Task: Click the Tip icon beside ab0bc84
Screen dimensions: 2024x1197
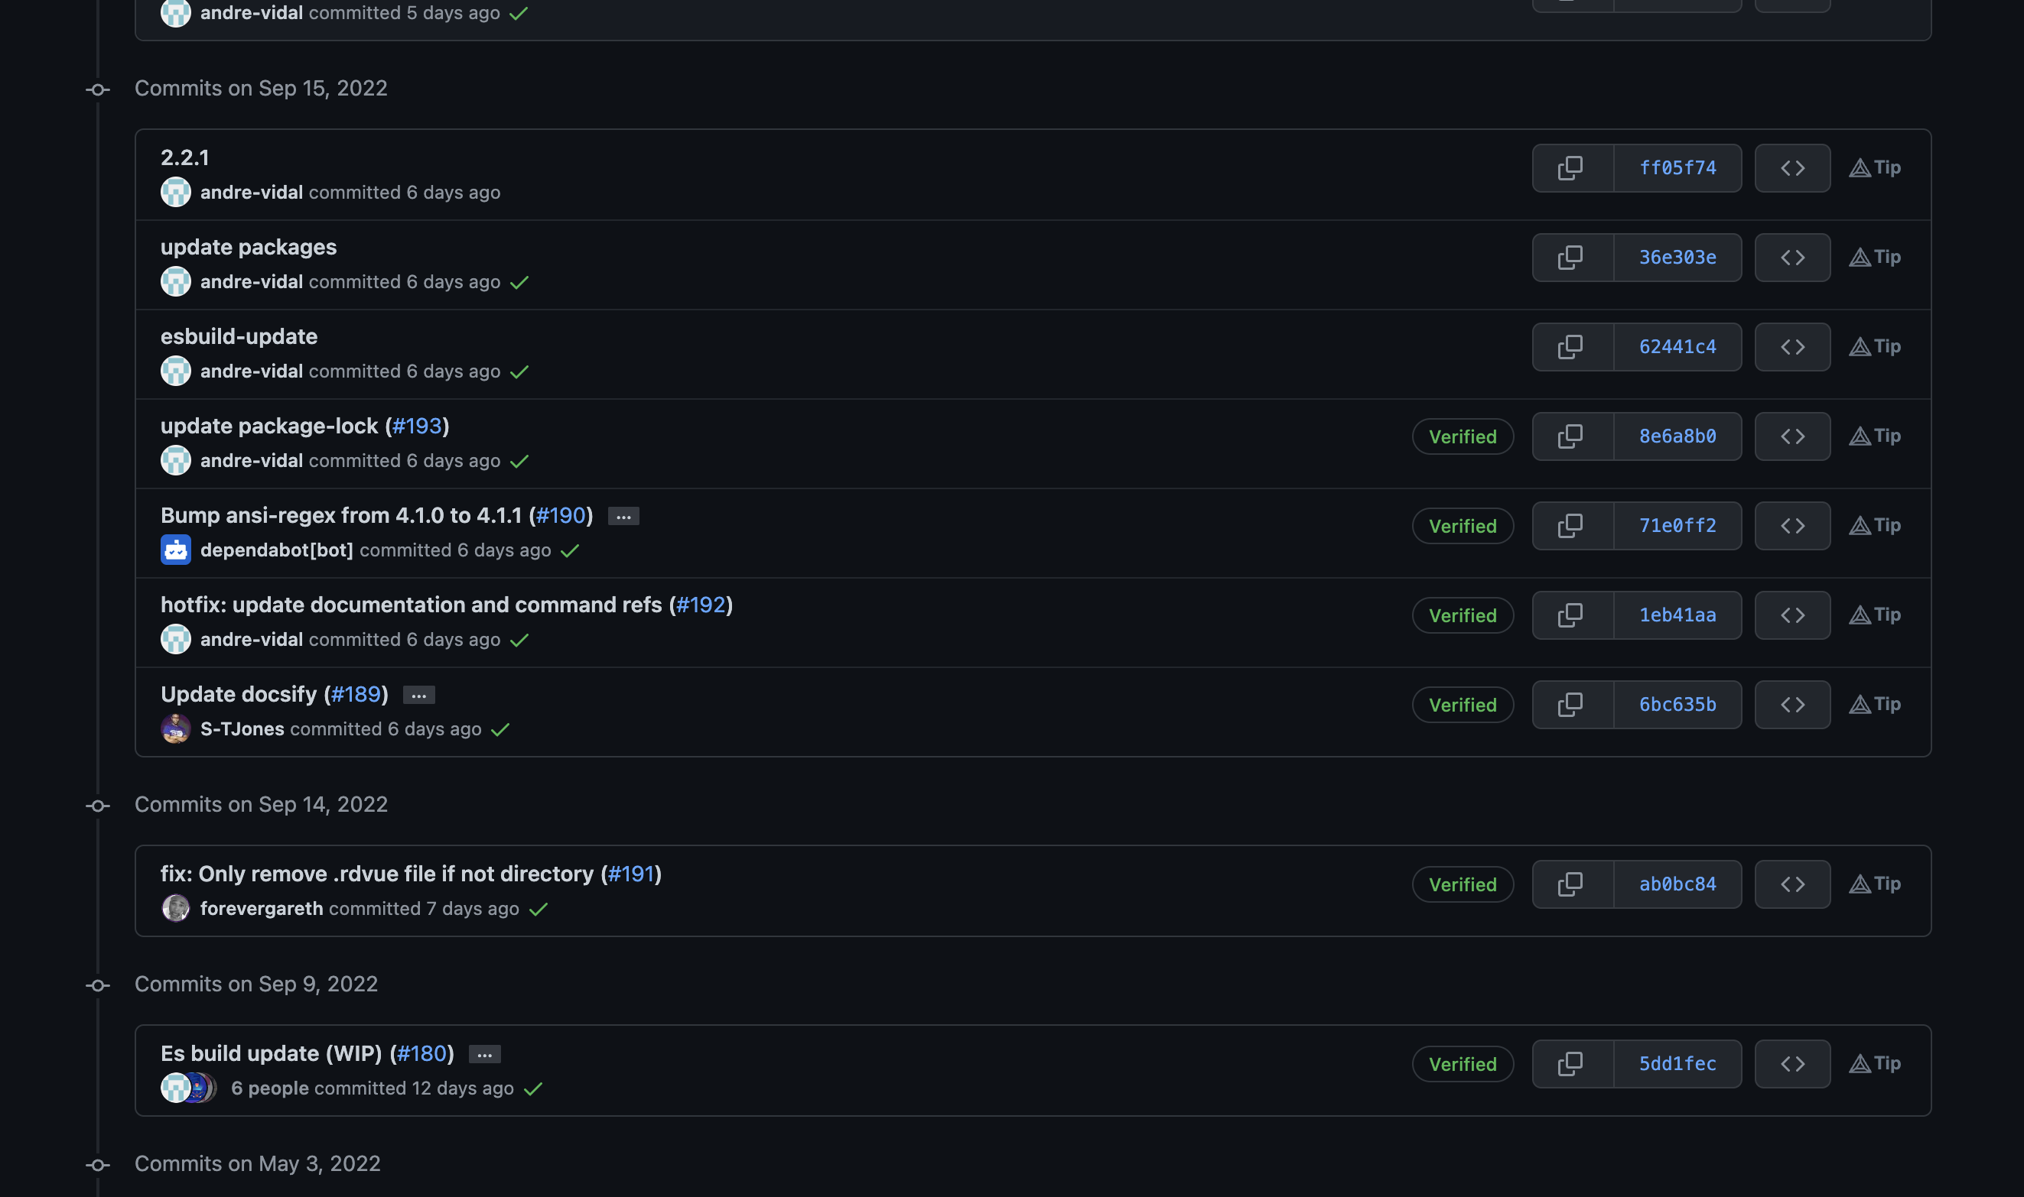Action: tap(1874, 884)
